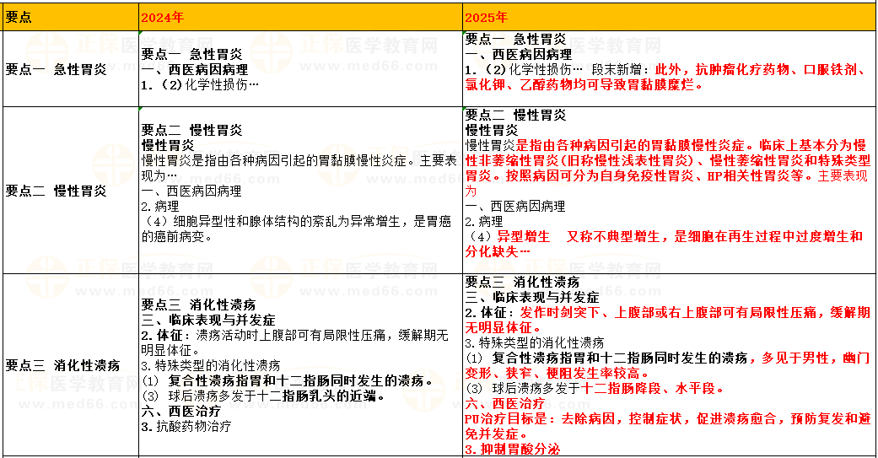Click bold heading "要点二 慢性胃炎" in 2025 column
Image resolution: width=878 pixels, height=458 pixels.
(516, 115)
